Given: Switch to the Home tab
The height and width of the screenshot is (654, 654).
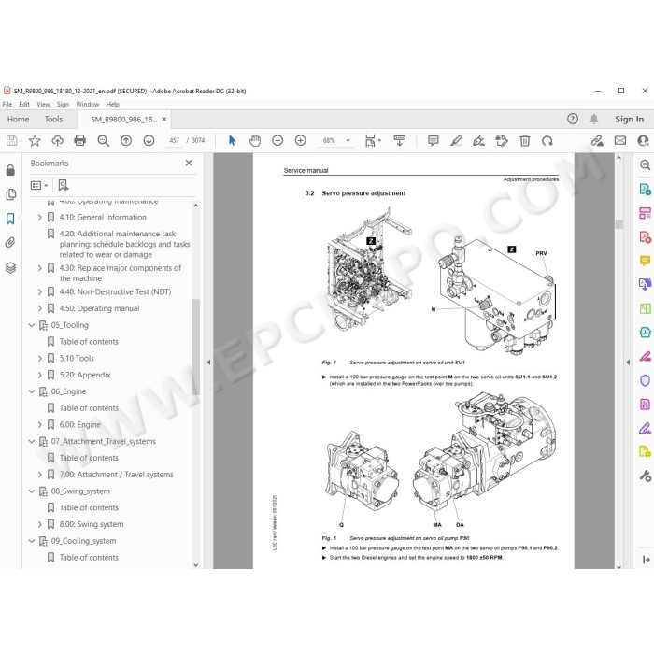Looking at the screenshot, I should (x=18, y=120).
